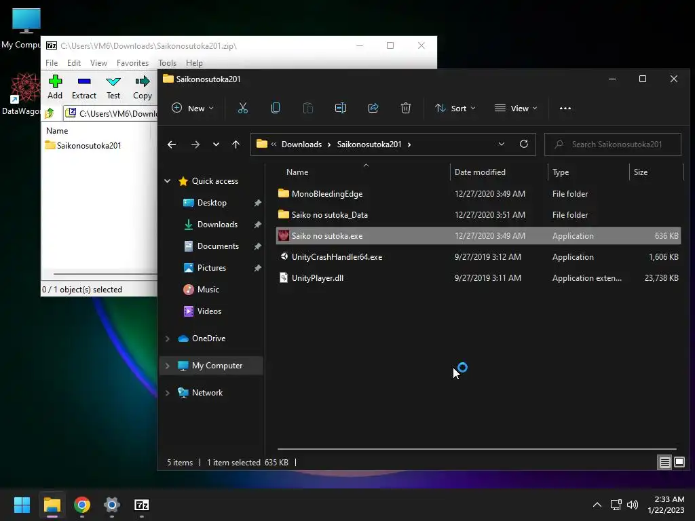
Task: Click the network tray icon
Action: (x=616, y=505)
